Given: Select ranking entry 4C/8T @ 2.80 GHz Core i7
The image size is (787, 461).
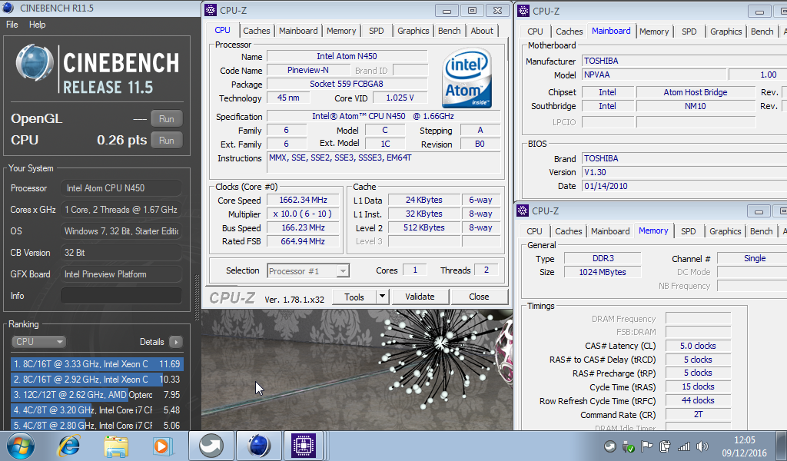Looking at the screenshot, I should (97, 425).
